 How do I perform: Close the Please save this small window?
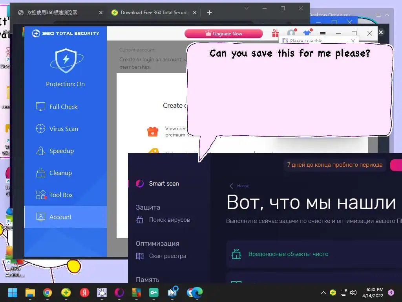tap(353, 41)
